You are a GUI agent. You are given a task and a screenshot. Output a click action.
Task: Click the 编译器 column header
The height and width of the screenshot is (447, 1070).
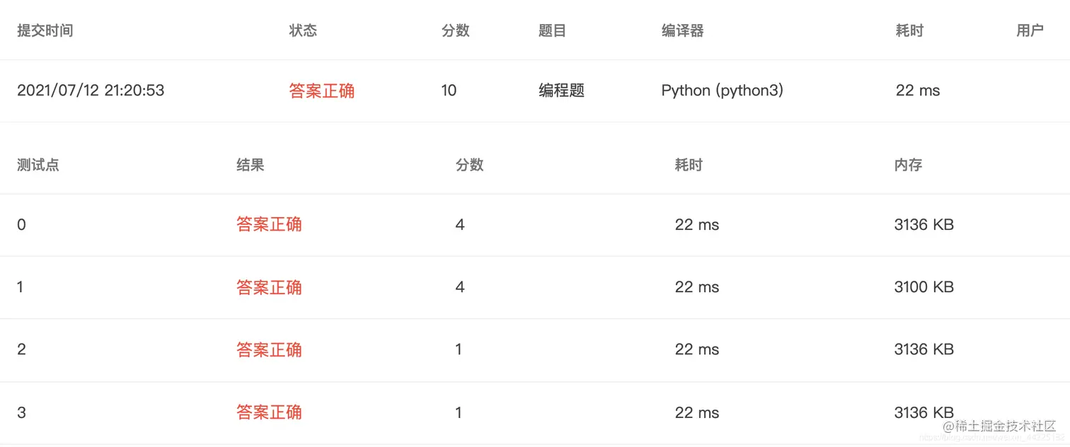[x=682, y=30]
